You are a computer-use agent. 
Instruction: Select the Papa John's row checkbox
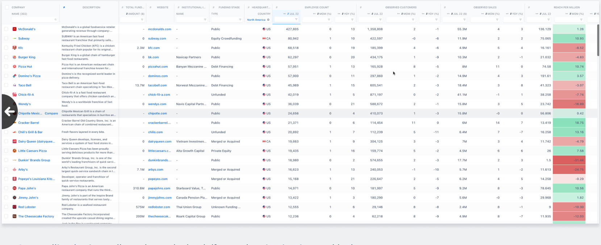point(6,188)
